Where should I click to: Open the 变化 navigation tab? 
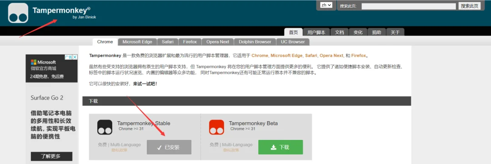(358, 32)
